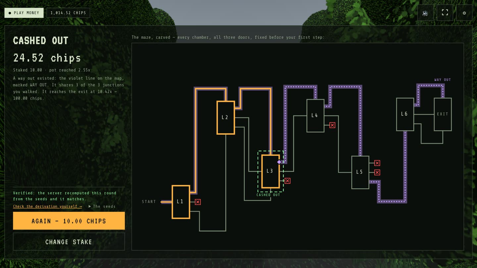477x268 pixels.
Task: Expand The seeds disclosure
Action: [102, 206]
